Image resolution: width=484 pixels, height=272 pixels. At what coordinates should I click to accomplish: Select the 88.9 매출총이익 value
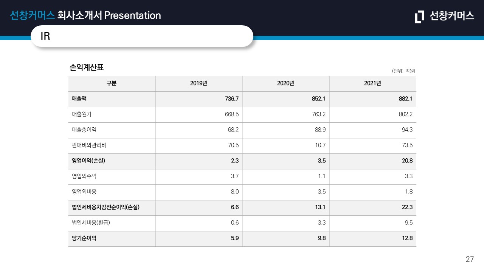click(320, 130)
